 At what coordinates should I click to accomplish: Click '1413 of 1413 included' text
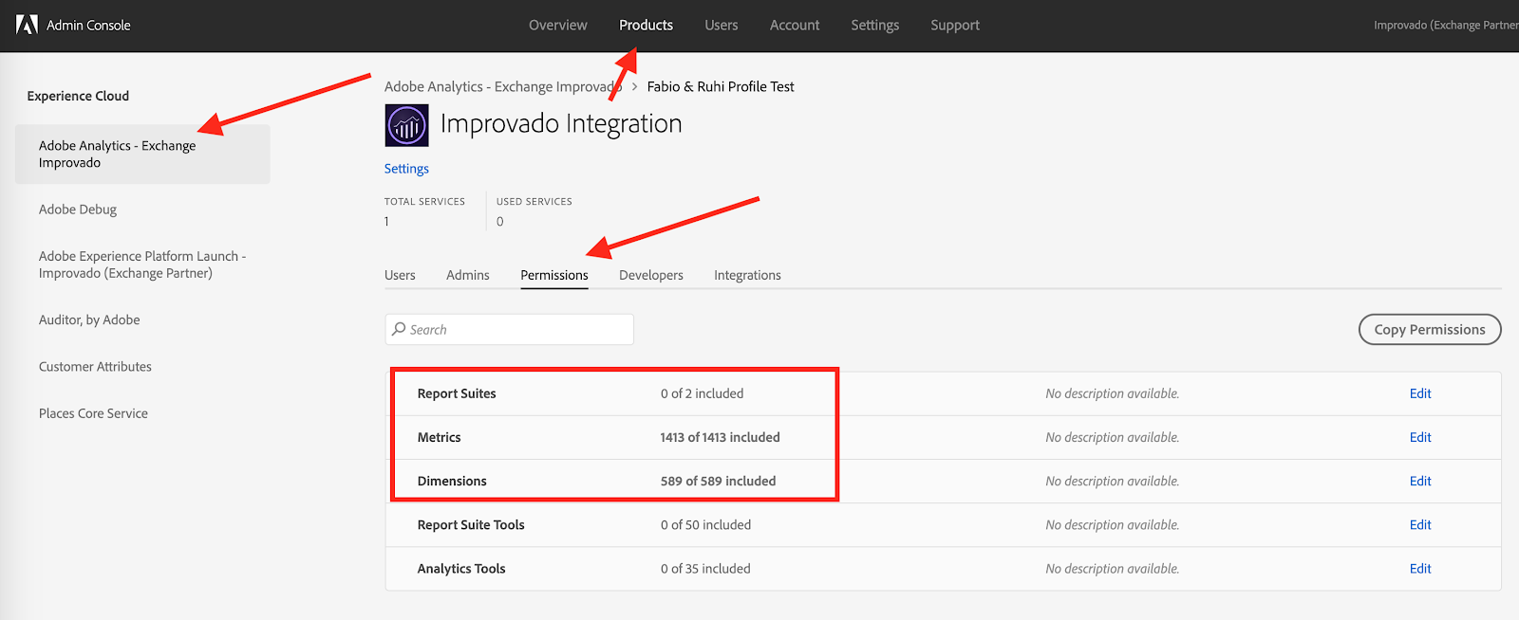click(x=721, y=437)
